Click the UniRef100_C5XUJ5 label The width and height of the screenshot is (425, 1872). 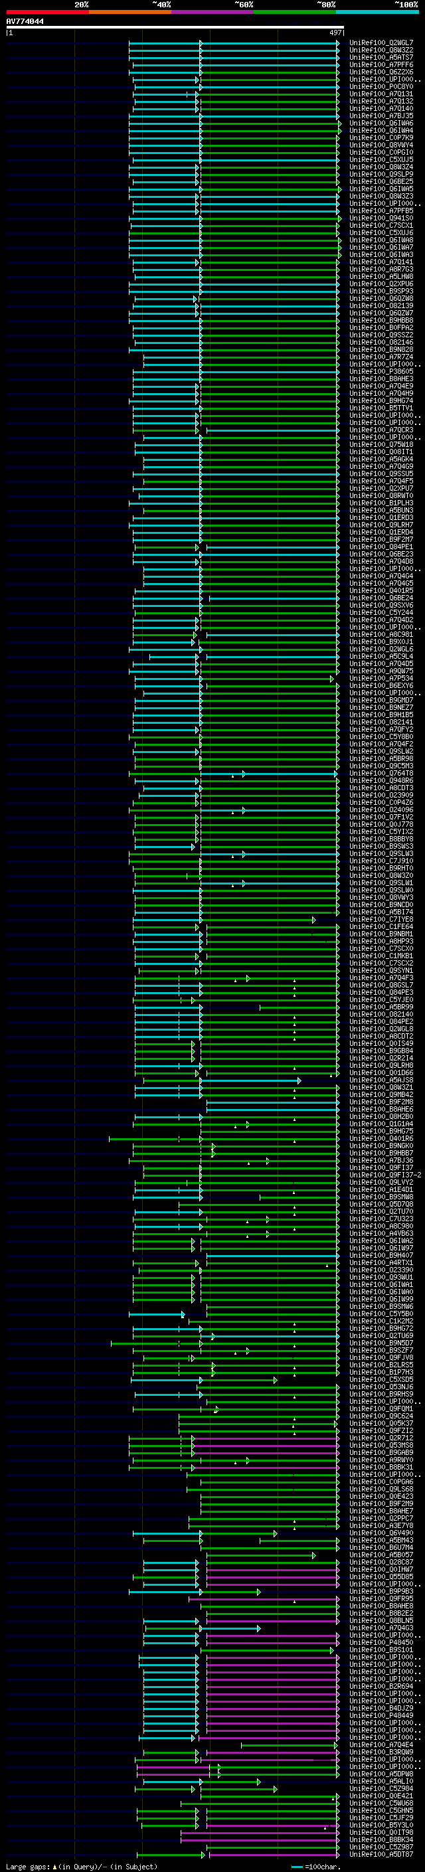(381, 160)
